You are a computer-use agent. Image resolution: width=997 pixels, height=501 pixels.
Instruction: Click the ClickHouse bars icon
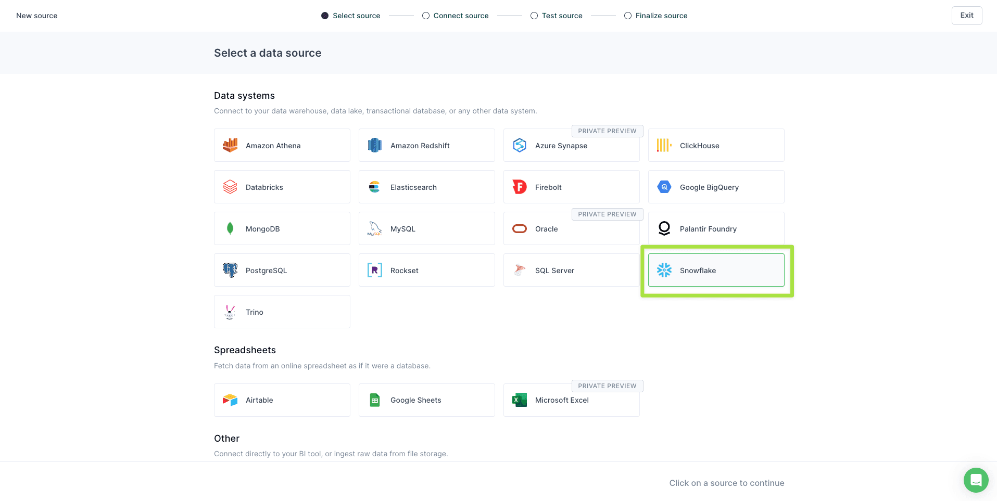click(664, 145)
